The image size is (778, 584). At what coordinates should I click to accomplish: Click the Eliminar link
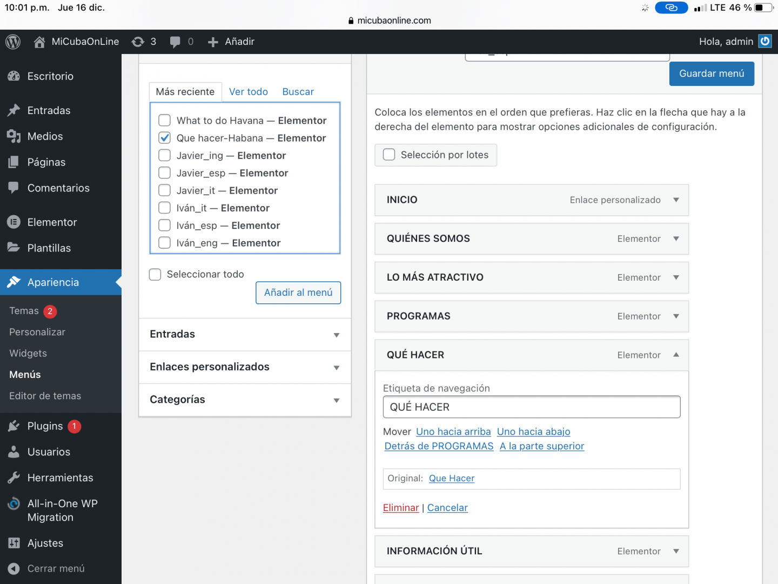coord(401,508)
